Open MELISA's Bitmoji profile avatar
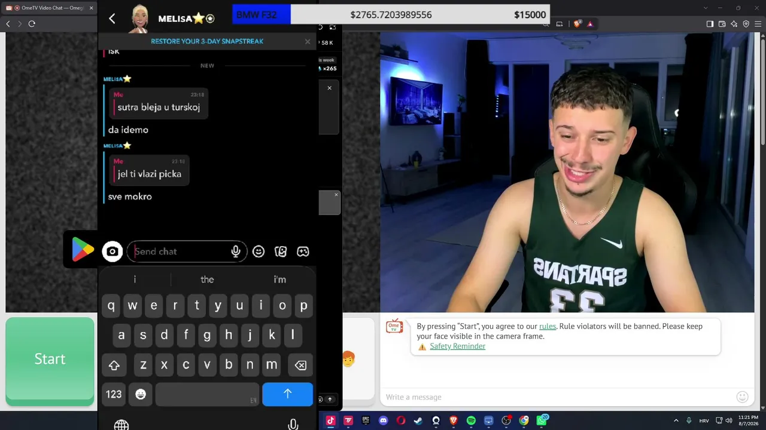766x430 pixels. point(140,18)
